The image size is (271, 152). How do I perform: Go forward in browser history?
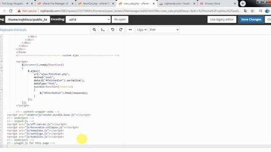point(4,11)
